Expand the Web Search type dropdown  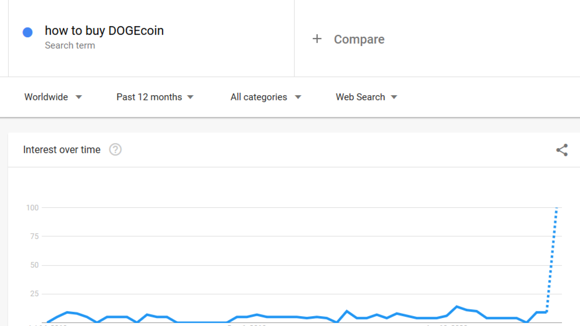366,97
